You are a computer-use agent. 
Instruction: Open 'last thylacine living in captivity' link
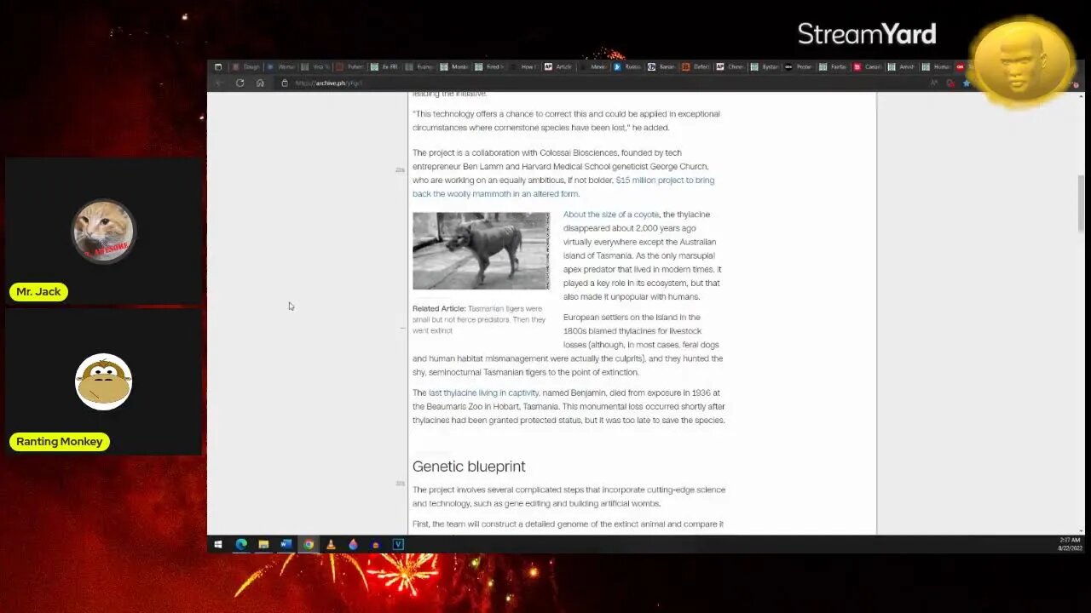point(483,392)
